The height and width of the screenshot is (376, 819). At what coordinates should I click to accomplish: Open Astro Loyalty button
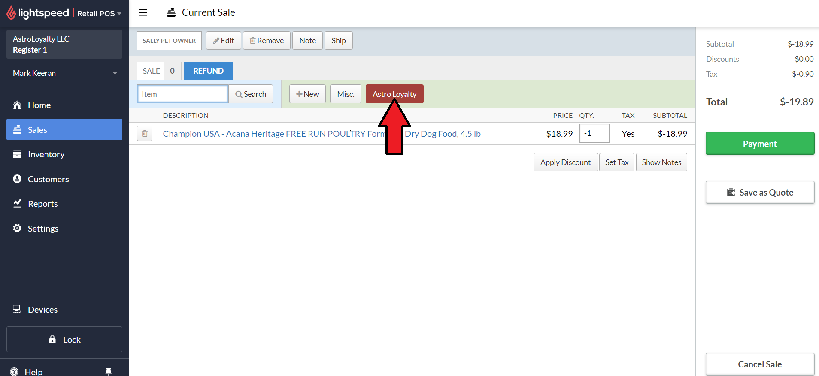(394, 94)
